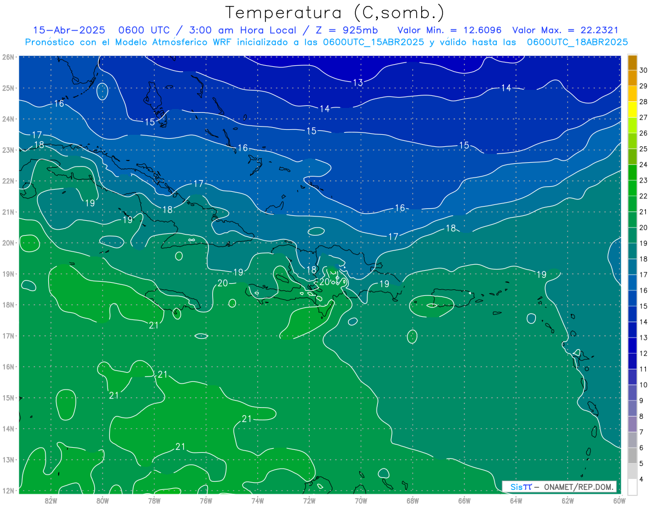The width and height of the screenshot is (658, 508).
Task: Click the '14N' latitude axis label
Action: pyautogui.click(x=8, y=429)
